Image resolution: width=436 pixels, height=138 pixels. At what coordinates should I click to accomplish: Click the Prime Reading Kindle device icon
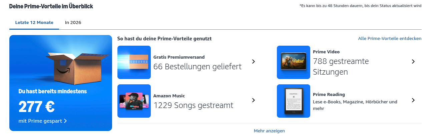tap(294, 101)
